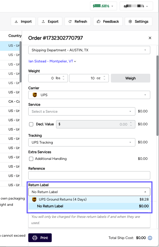Open the account balance dropdown
159x247 pixels.
click(x=103, y=6)
